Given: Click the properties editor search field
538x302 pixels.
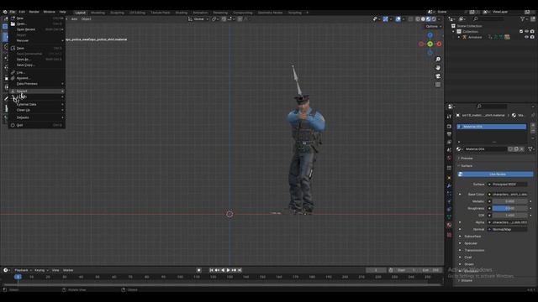Looking at the screenshot, I should (x=492, y=107).
